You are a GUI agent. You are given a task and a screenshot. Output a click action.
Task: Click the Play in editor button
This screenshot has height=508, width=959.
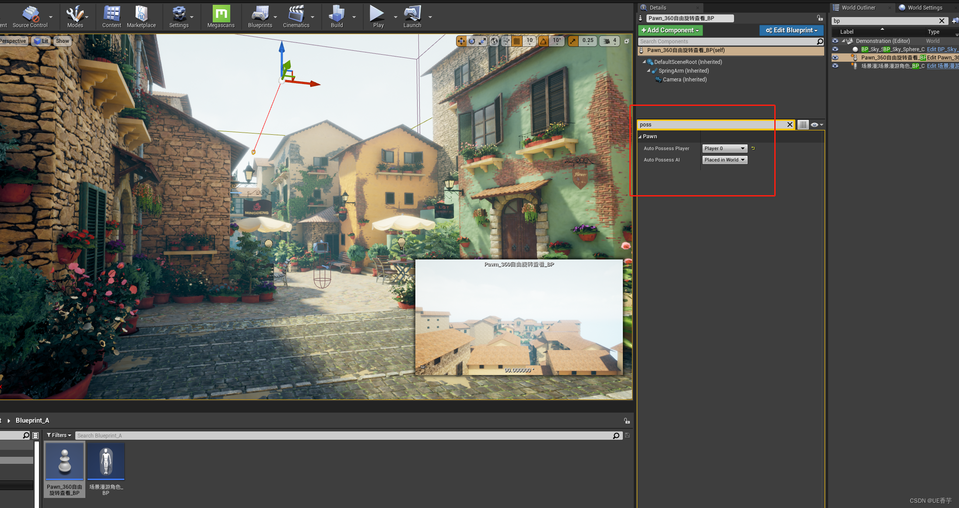[378, 17]
